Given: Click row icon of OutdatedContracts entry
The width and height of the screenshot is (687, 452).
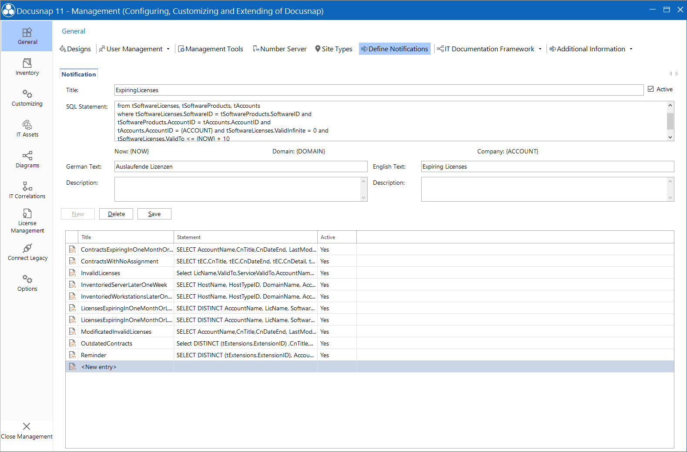Looking at the screenshot, I should [72, 343].
